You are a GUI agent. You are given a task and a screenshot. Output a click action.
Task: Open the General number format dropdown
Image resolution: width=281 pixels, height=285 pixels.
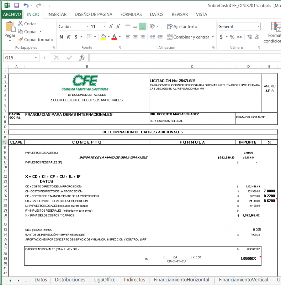pyautogui.click(x=258, y=27)
